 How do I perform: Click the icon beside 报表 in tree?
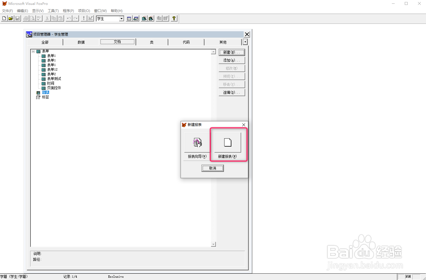point(38,93)
